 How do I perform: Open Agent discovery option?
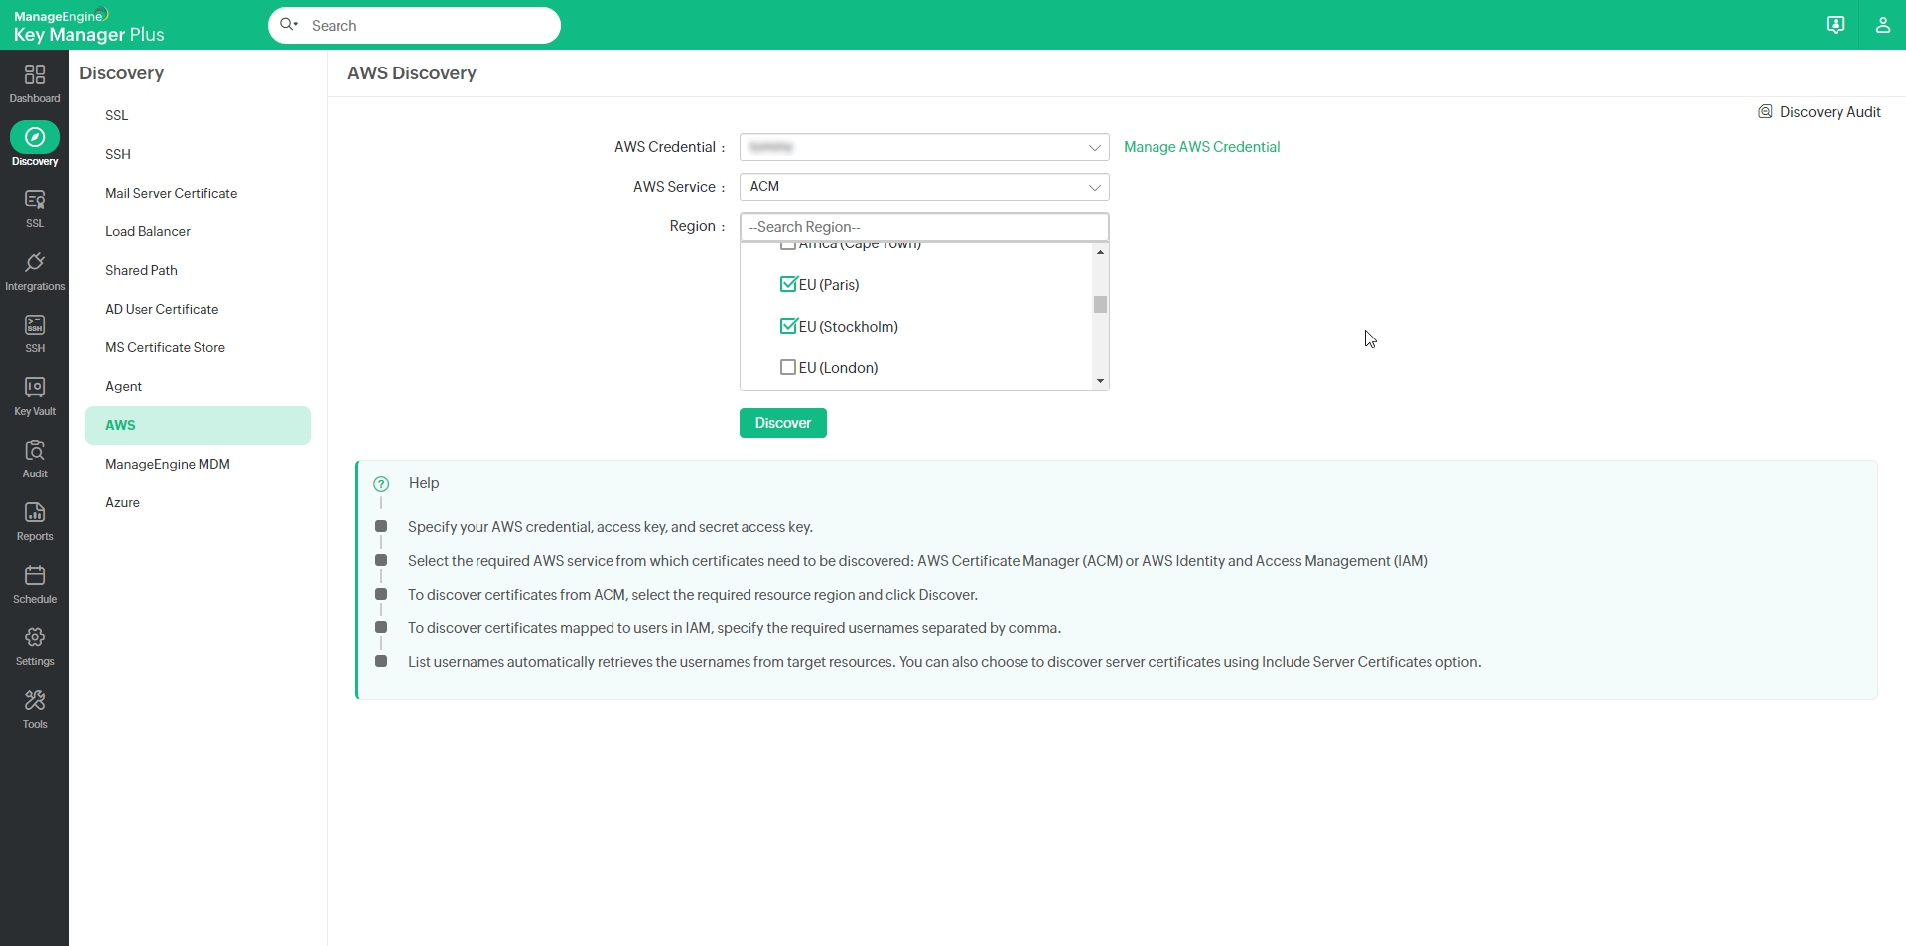[x=124, y=386]
